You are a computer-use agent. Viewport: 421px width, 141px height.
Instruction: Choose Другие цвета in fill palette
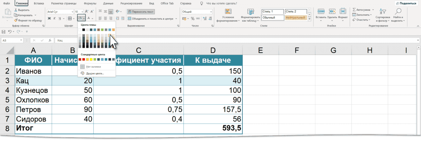coord(95,73)
